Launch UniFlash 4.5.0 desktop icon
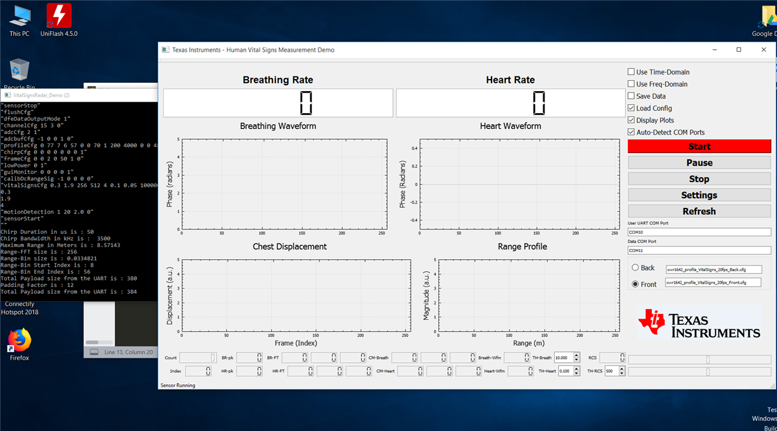This screenshot has height=431, width=777. (x=59, y=20)
